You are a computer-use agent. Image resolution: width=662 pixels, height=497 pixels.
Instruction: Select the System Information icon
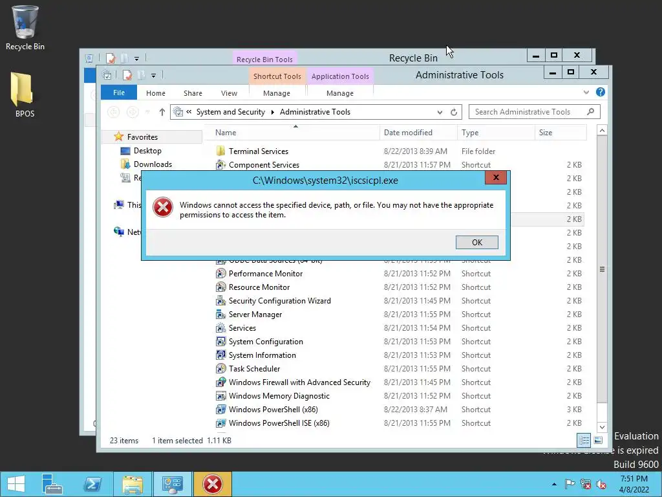coord(220,355)
